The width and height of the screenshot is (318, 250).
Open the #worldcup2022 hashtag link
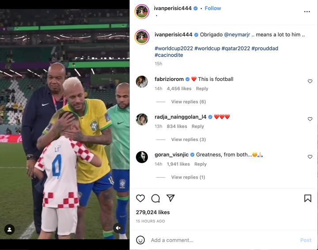(173, 49)
